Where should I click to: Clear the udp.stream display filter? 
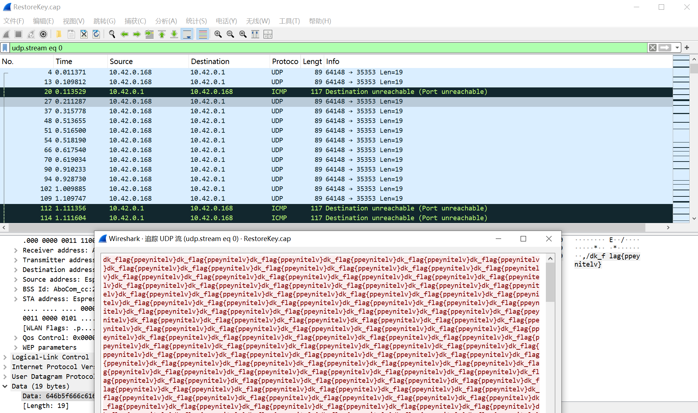coord(653,48)
